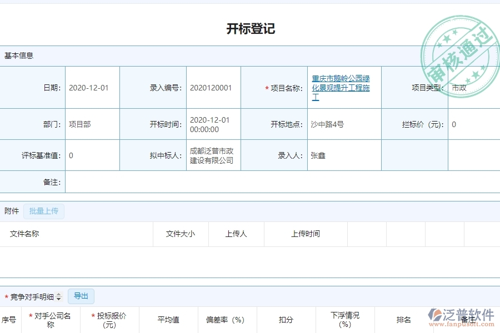Click the 批量上传 upload button
Viewport: 500px width, 333px height.
coord(44,211)
